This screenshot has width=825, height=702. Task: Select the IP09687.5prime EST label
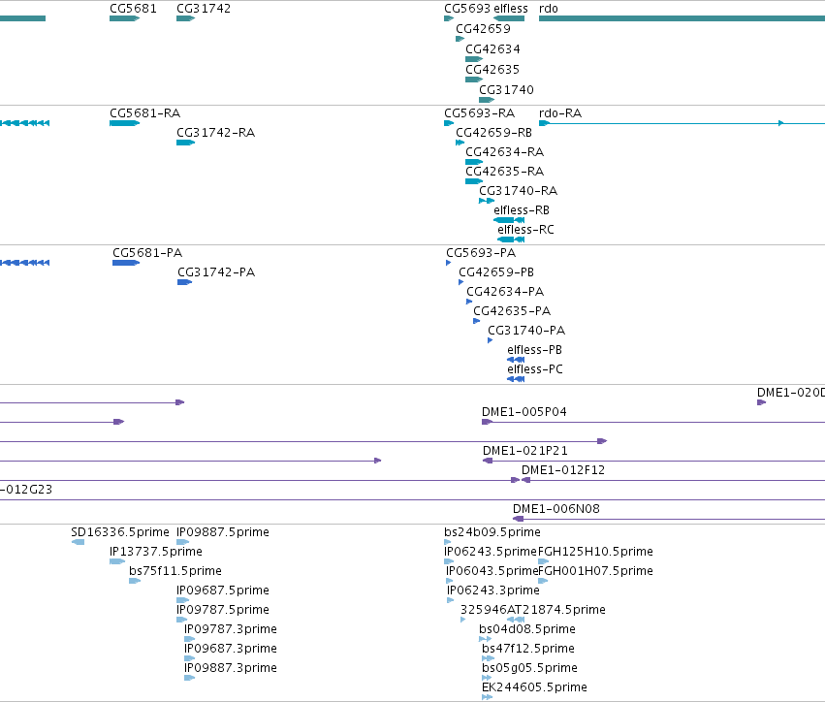pyautogui.click(x=223, y=590)
